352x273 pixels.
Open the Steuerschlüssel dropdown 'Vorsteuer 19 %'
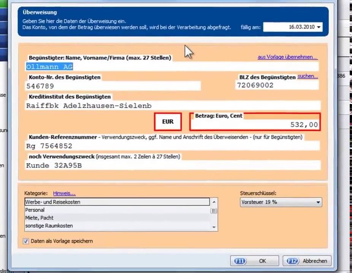click(281, 202)
